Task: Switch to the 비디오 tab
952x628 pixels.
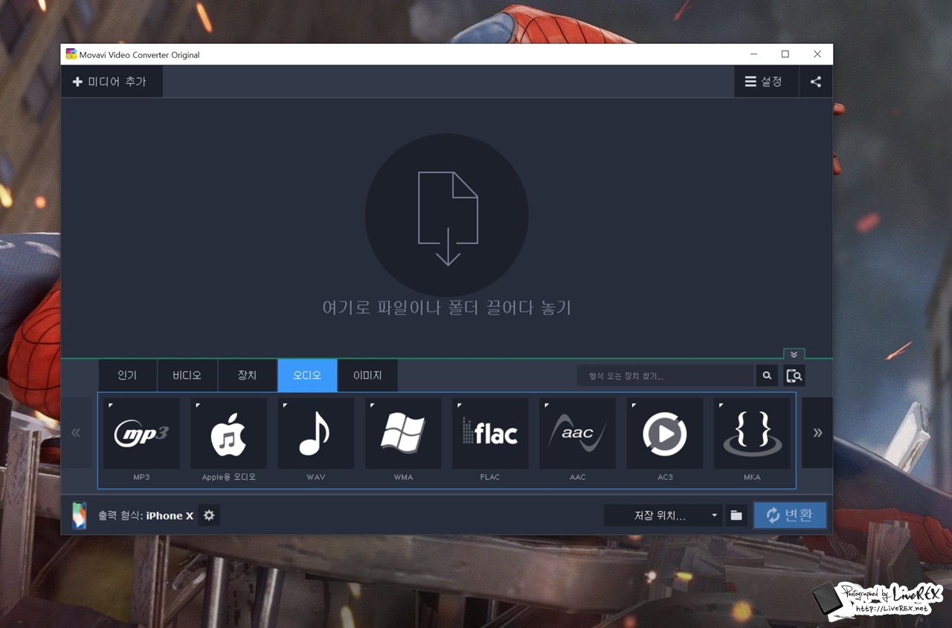Action: coord(187,376)
